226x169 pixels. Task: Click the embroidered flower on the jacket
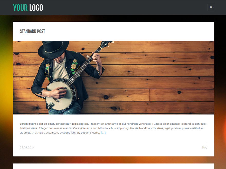[x=74, y=66]
